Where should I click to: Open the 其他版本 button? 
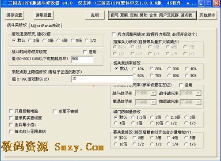207,15
